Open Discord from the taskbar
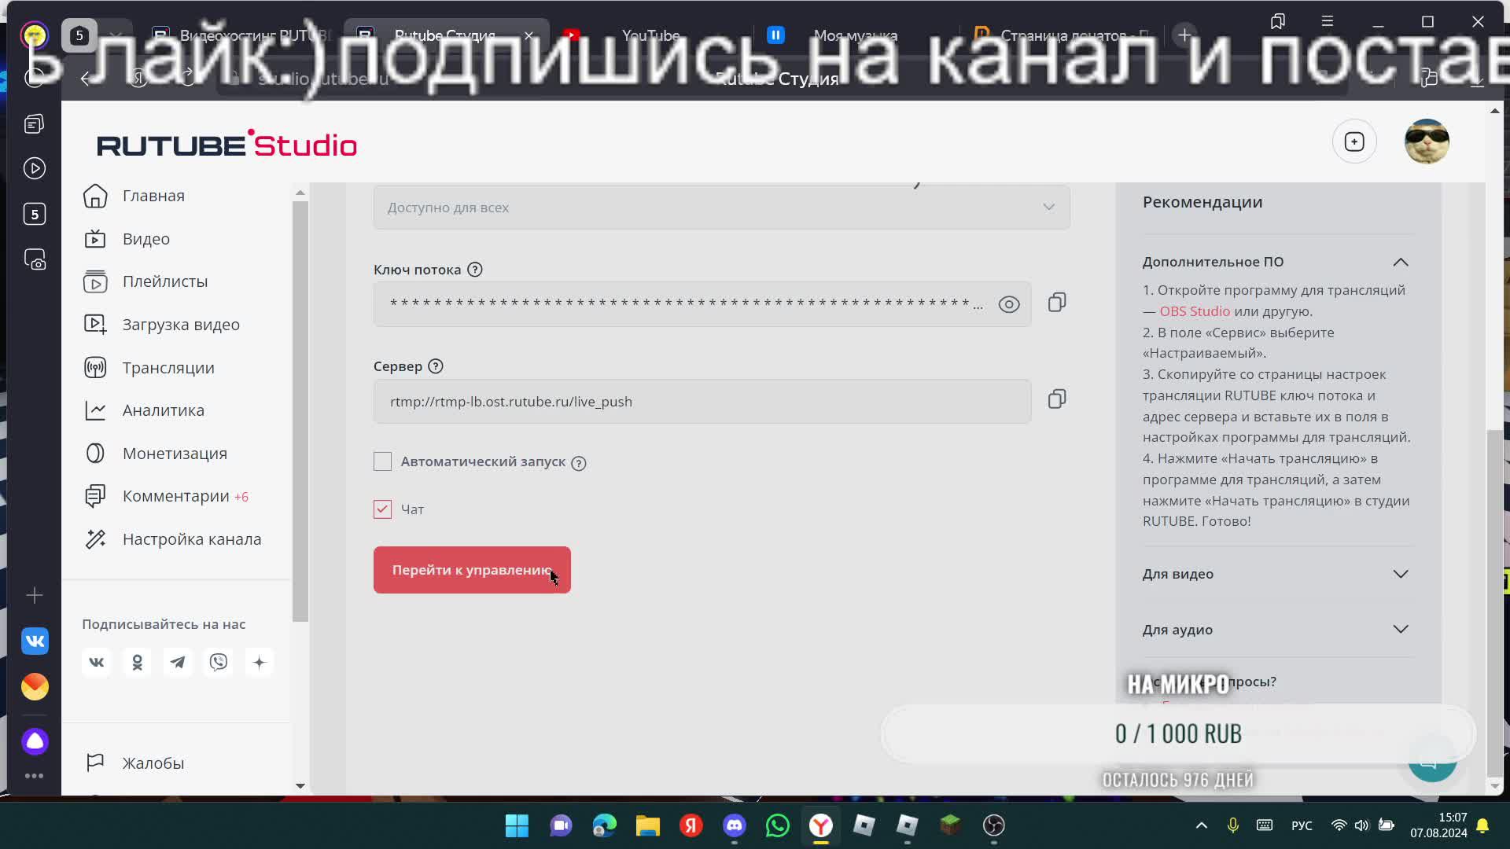This screenshot has height=849, width=1510. pos(734,825)
